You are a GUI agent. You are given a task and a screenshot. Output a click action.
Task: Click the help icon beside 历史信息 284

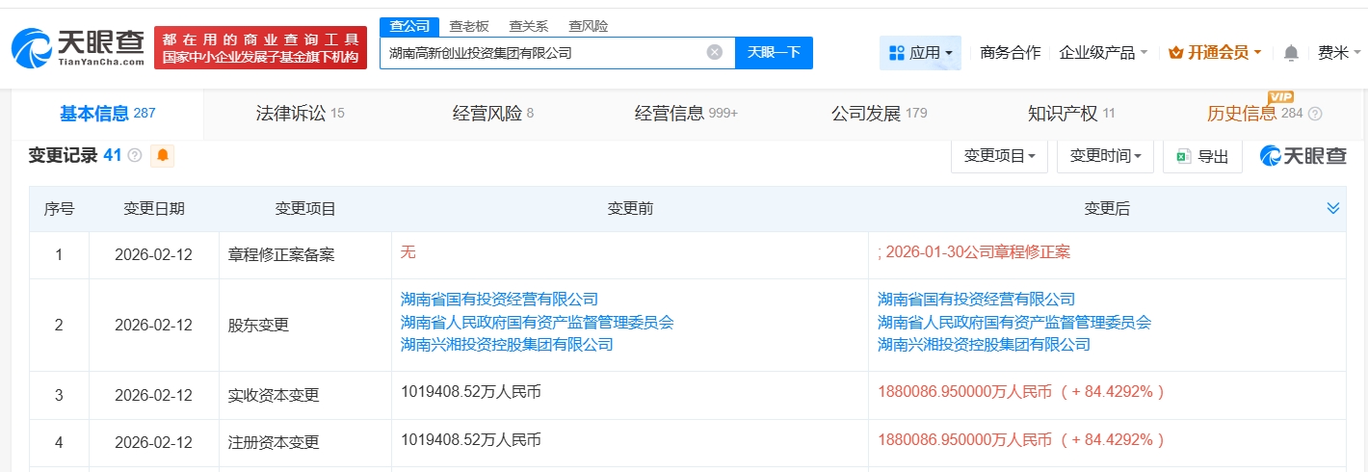click(1315, 114)
